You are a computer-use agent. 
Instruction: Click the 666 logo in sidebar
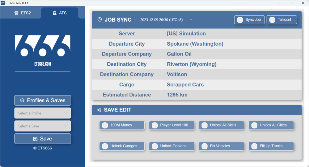43,46
